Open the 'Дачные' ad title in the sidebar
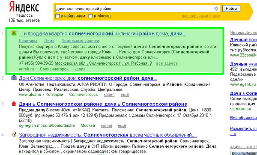Screen dimensions: 257x155 pos(244,64)
